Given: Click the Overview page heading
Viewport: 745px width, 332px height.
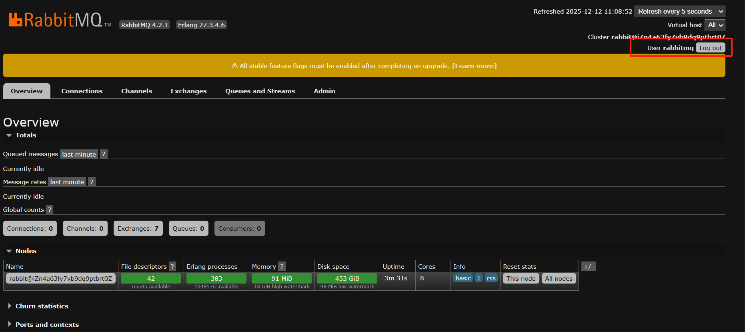Looking at the screenshot, I should coord(31,122).
